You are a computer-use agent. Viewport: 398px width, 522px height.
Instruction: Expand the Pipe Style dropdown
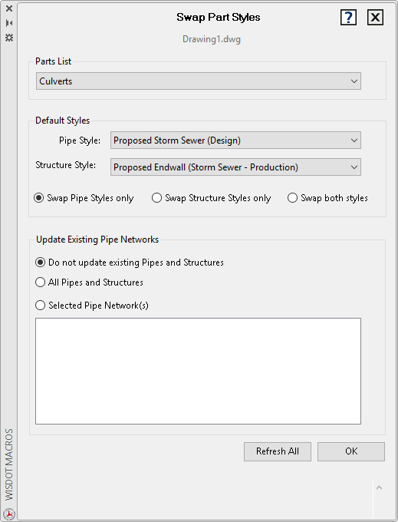click(235, 140)
